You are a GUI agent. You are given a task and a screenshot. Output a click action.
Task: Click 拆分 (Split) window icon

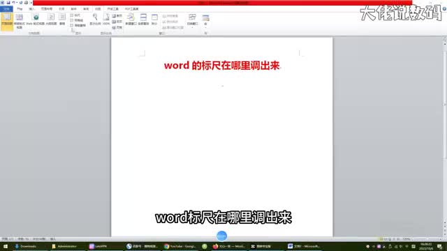pyautogui.click(x=154, y=20)
